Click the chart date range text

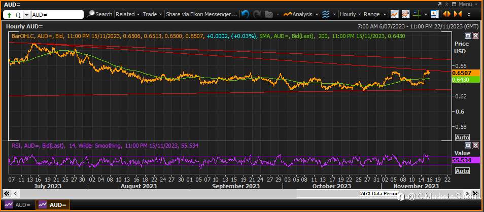(418, 26)
